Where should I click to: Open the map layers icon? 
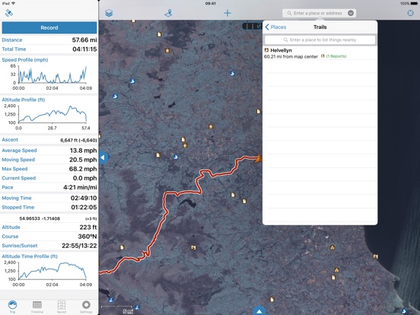click(109, 13)
